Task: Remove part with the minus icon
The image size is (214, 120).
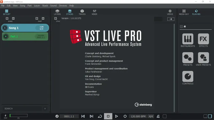Action: (43, 18)
